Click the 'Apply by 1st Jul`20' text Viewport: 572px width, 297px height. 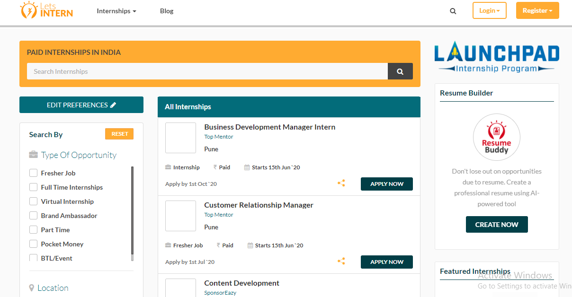pos(190,262)
